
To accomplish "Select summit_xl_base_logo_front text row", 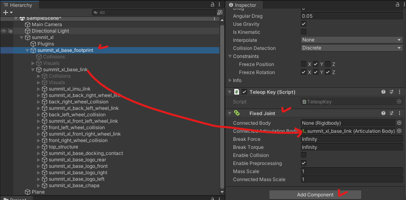I will coord(78,166).
